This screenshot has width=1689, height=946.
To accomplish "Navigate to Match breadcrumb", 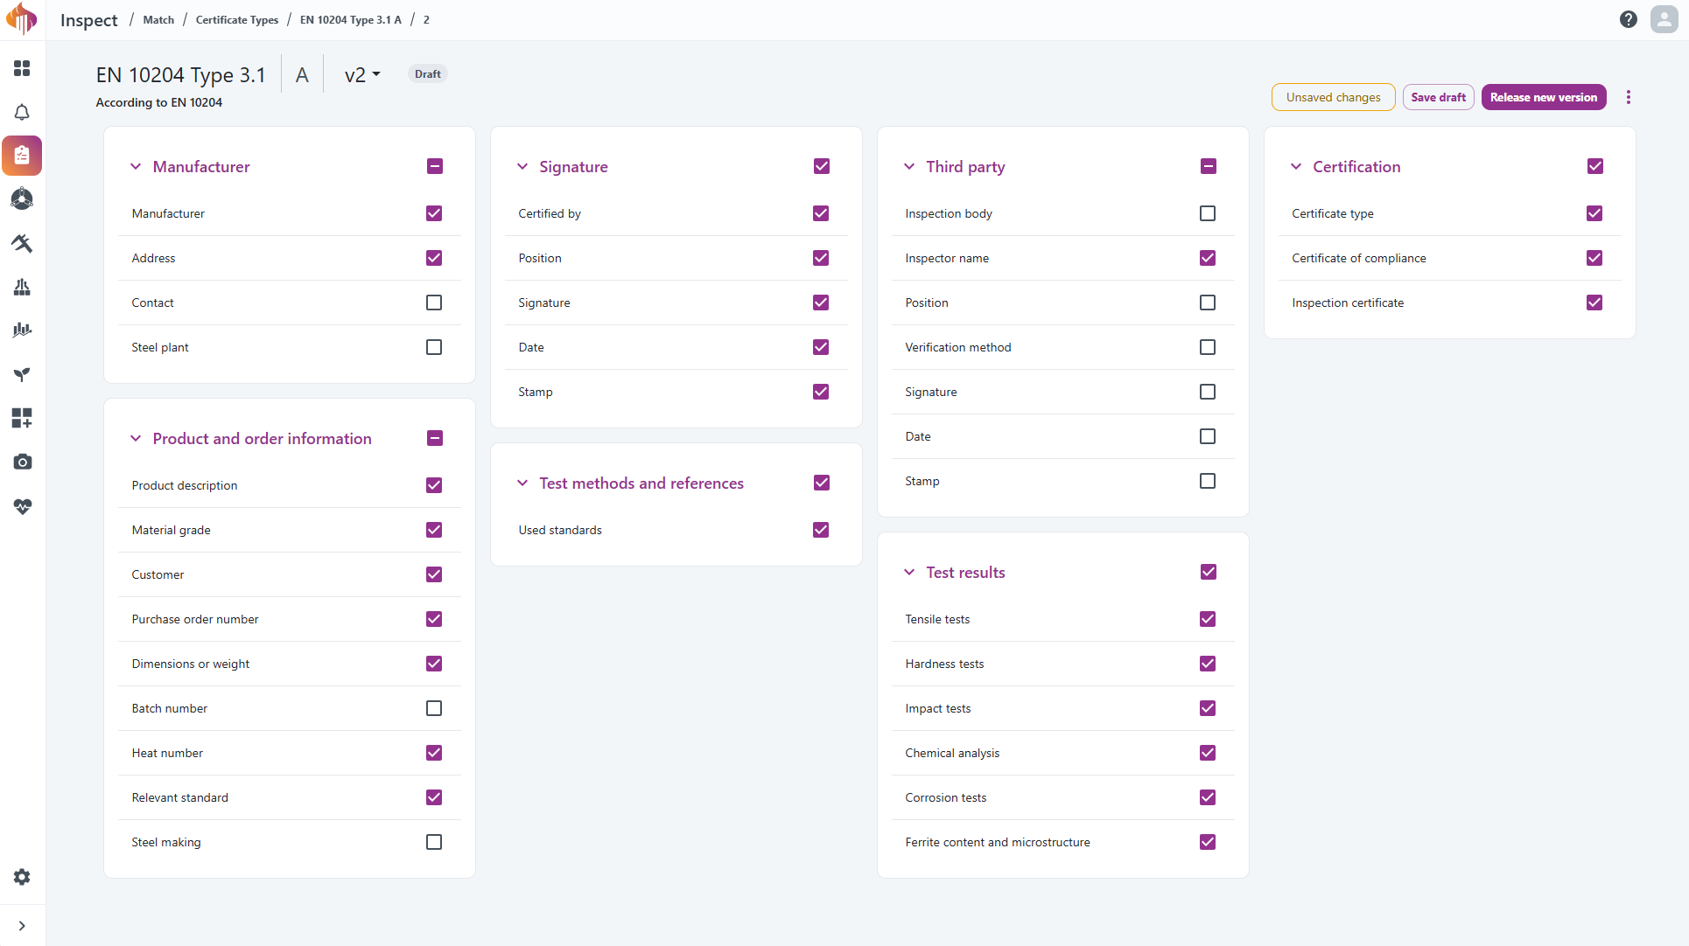I will 158,19.
